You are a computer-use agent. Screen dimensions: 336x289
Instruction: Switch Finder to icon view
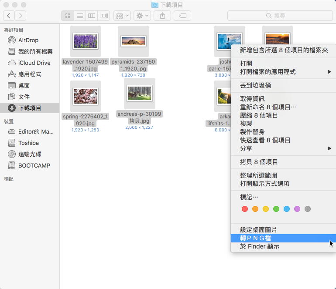(x=68, y=16)
